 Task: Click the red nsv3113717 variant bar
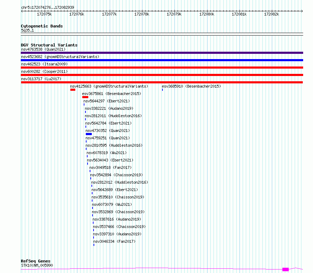click(x=162, y=82)
